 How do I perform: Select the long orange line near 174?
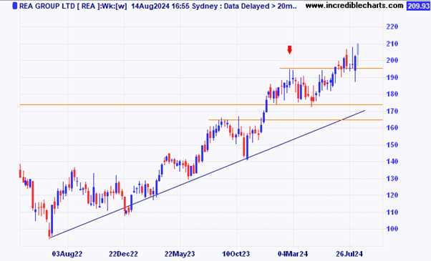click(x=201, y=104)
